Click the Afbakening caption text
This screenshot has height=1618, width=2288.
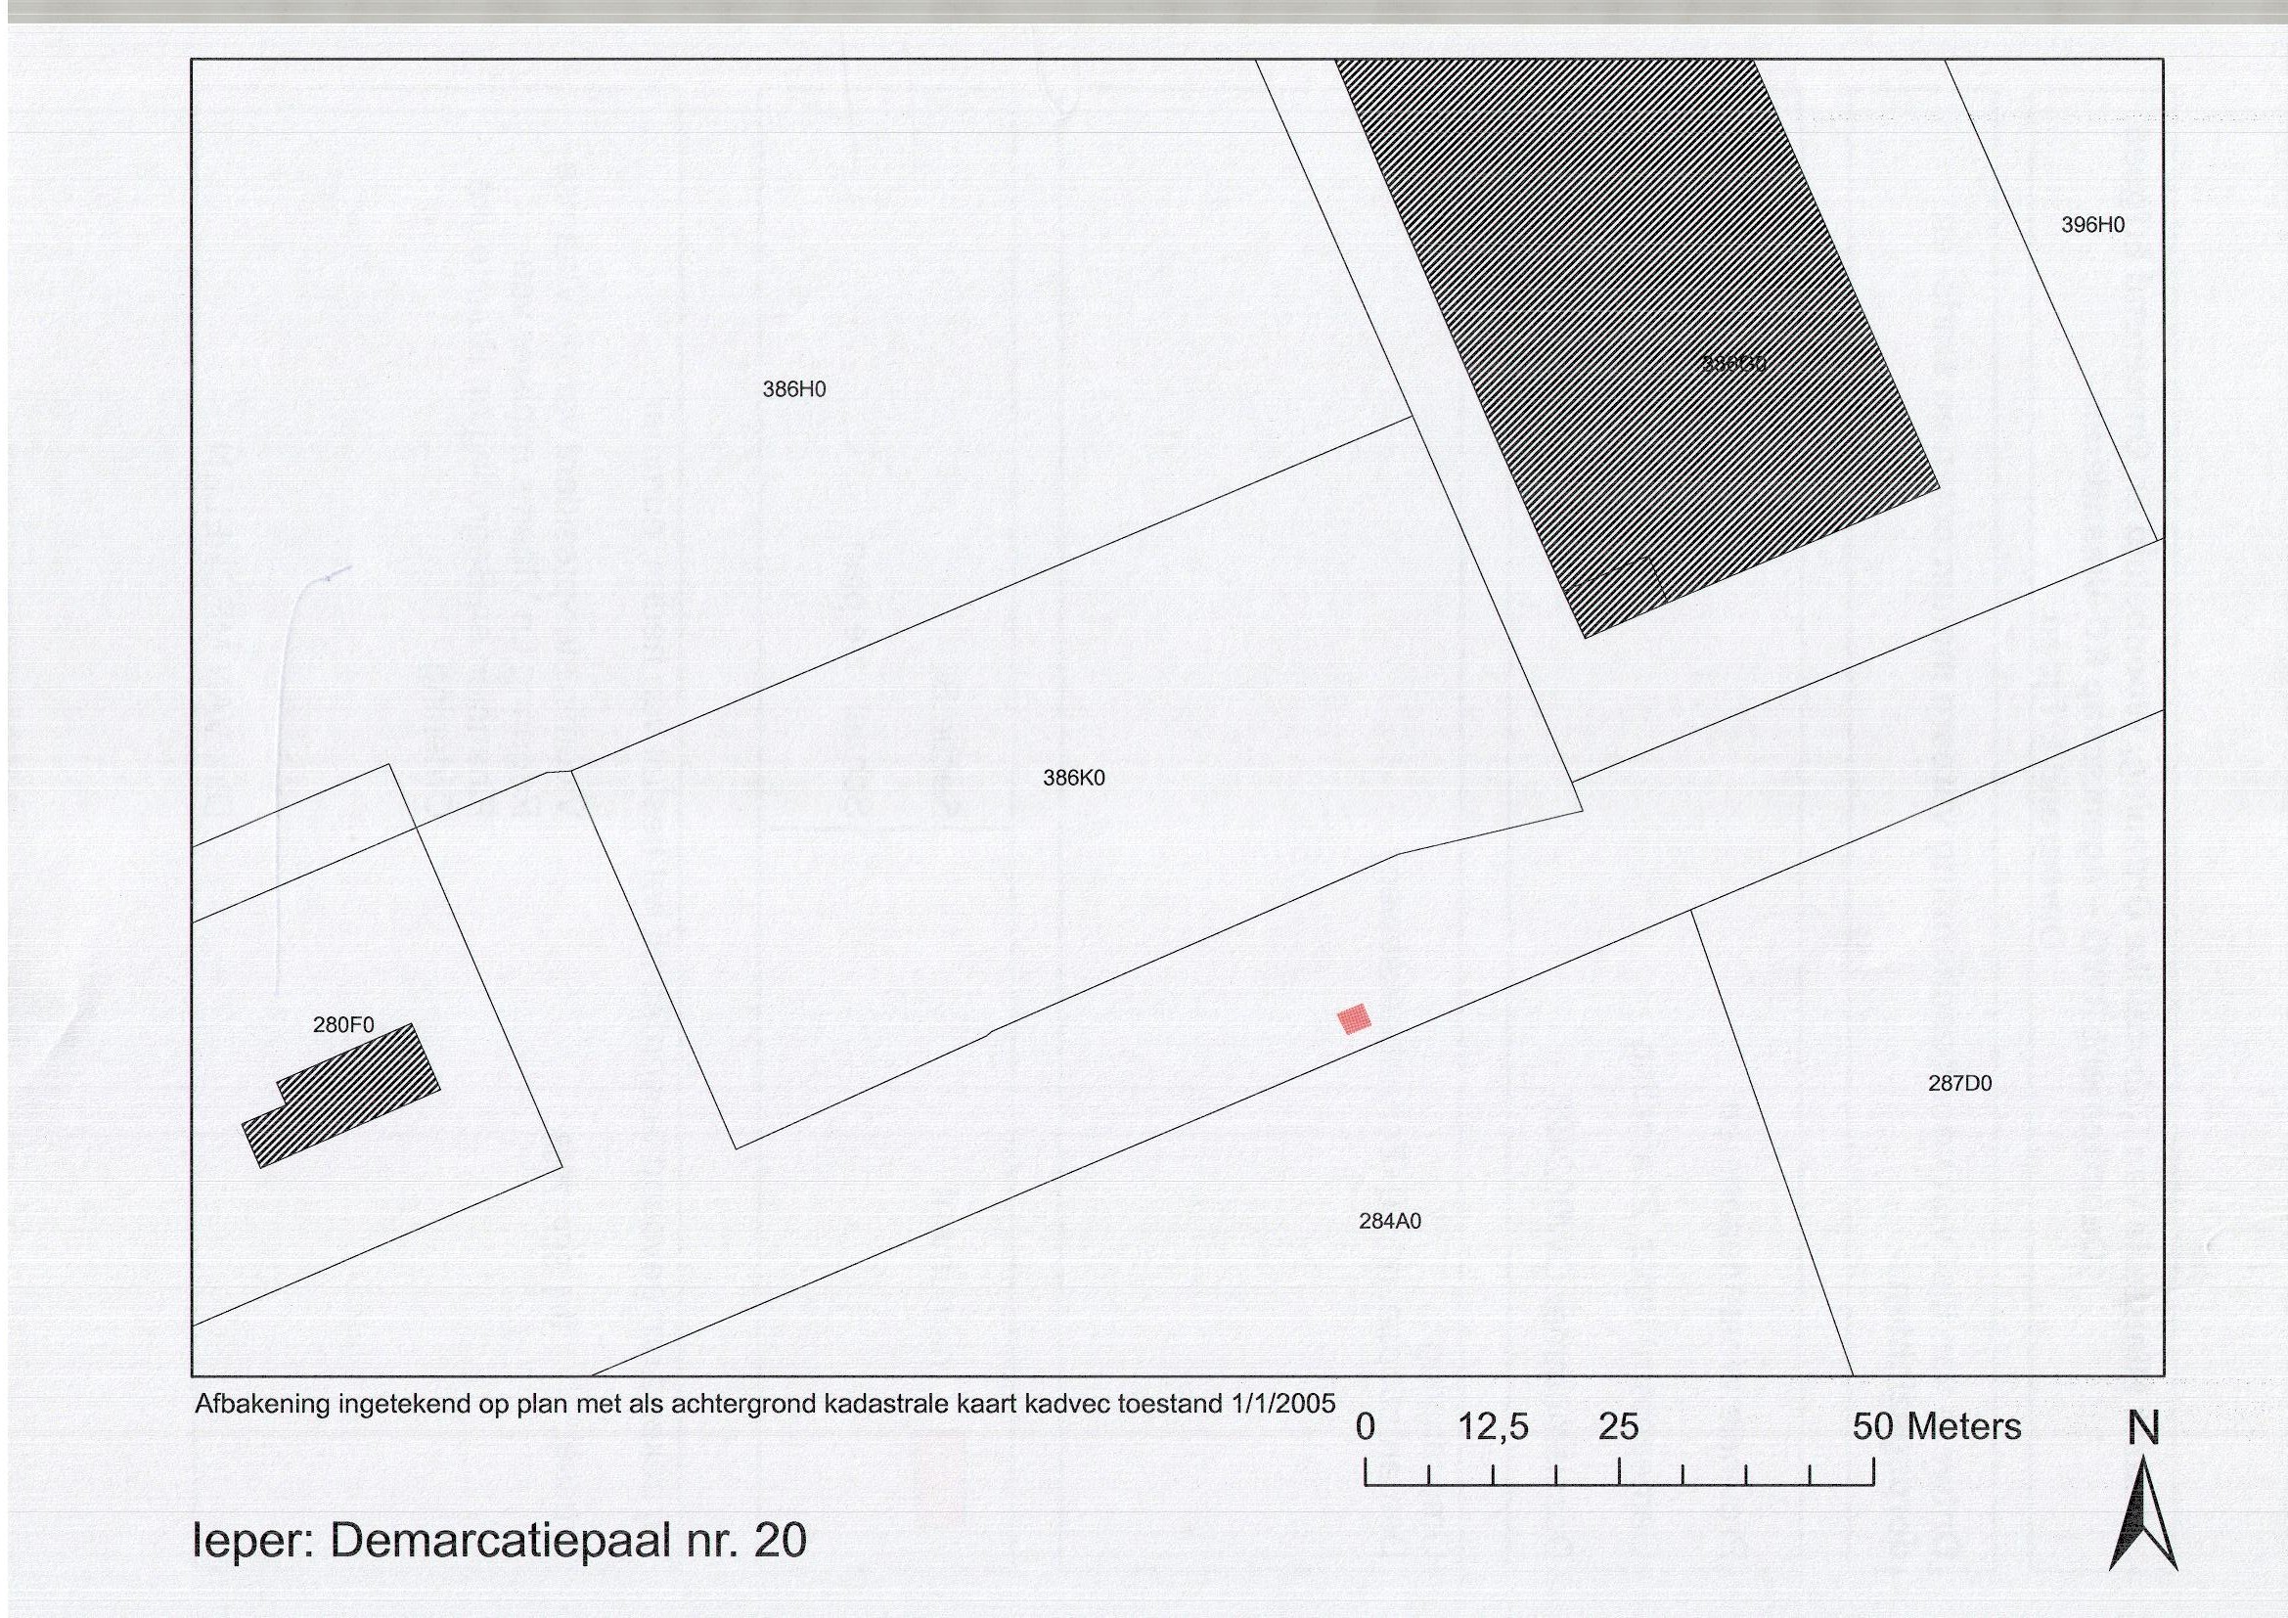pyautogui.click(x=764, y=1404)
